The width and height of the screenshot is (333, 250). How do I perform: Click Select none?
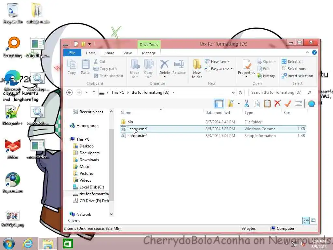click(x=294, y=69)
